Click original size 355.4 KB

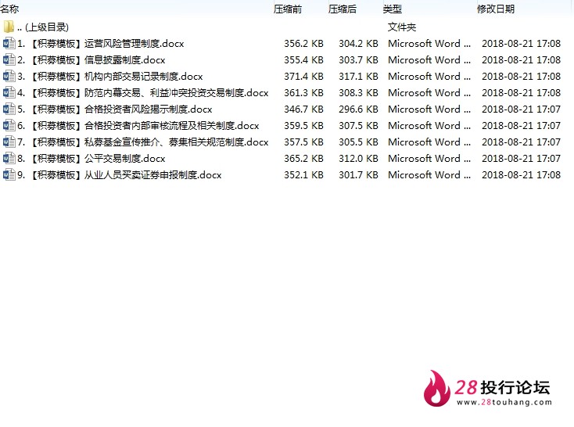point(304,60)
